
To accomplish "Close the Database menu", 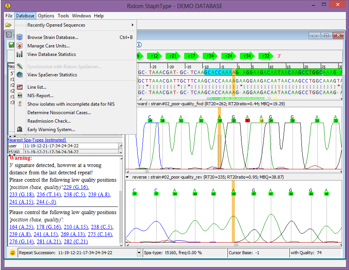I will 25,16.
